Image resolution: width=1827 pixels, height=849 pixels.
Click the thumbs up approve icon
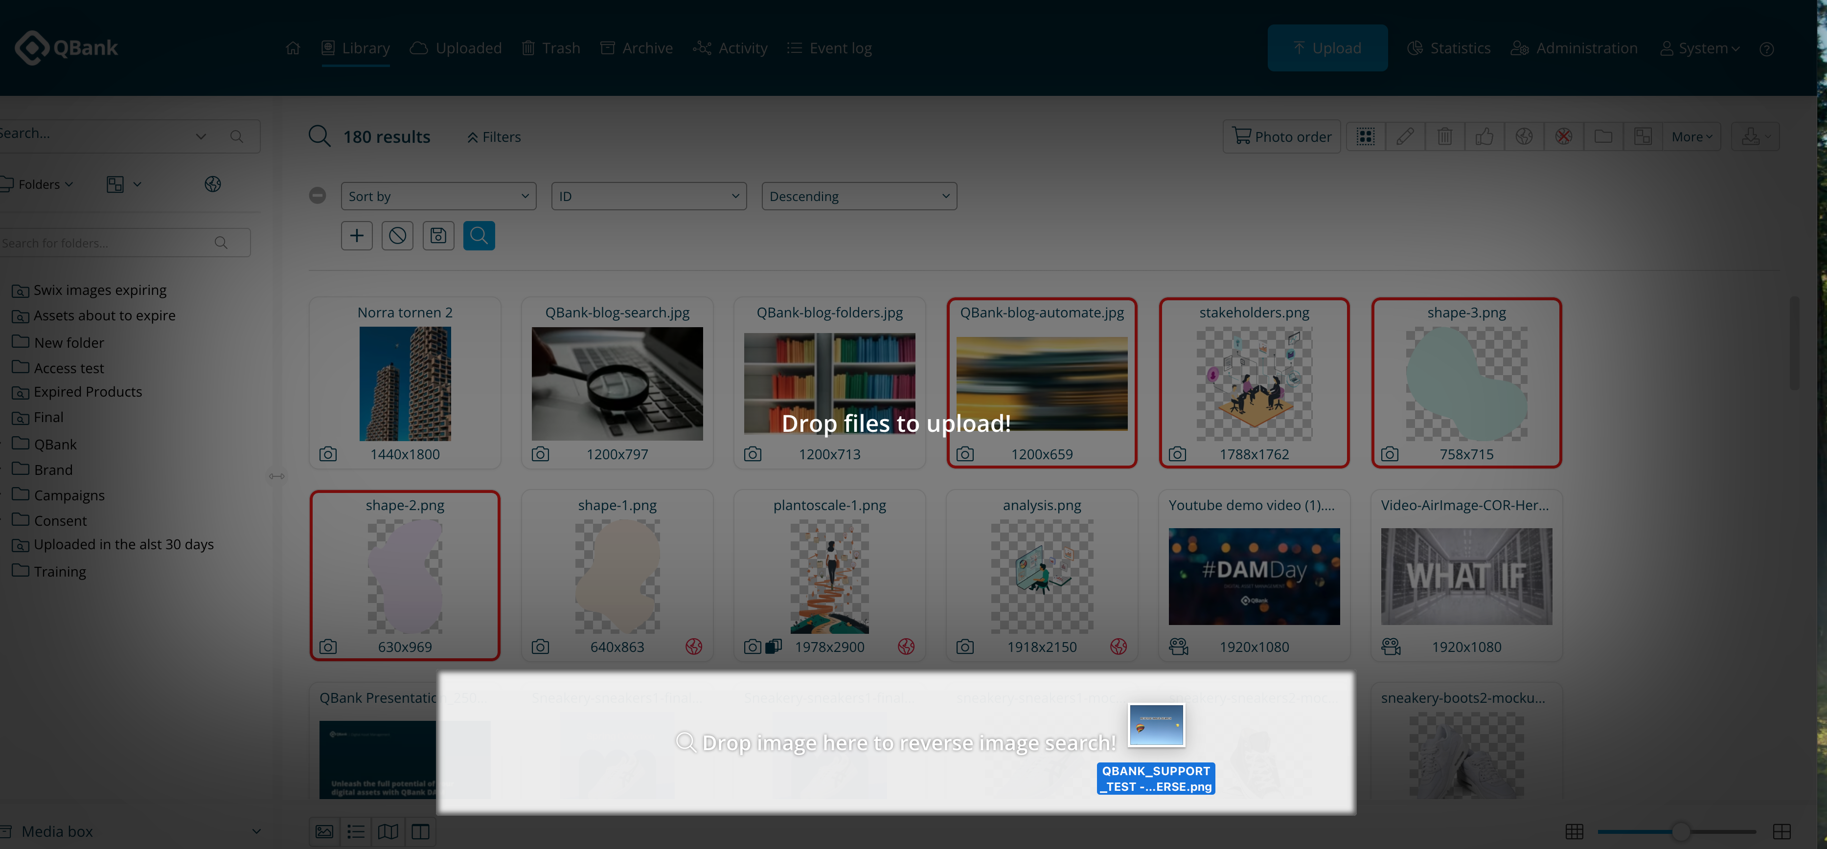(1484, 136)
